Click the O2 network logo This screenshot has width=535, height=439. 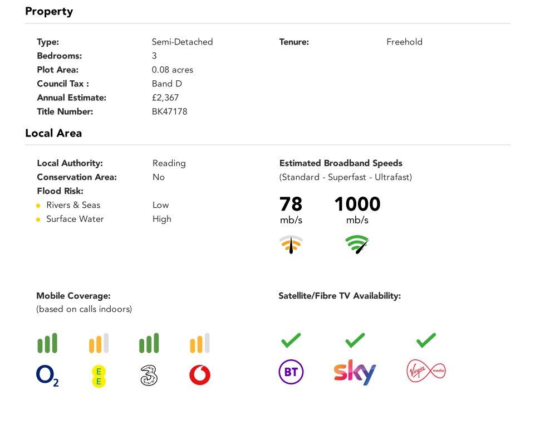47,375
